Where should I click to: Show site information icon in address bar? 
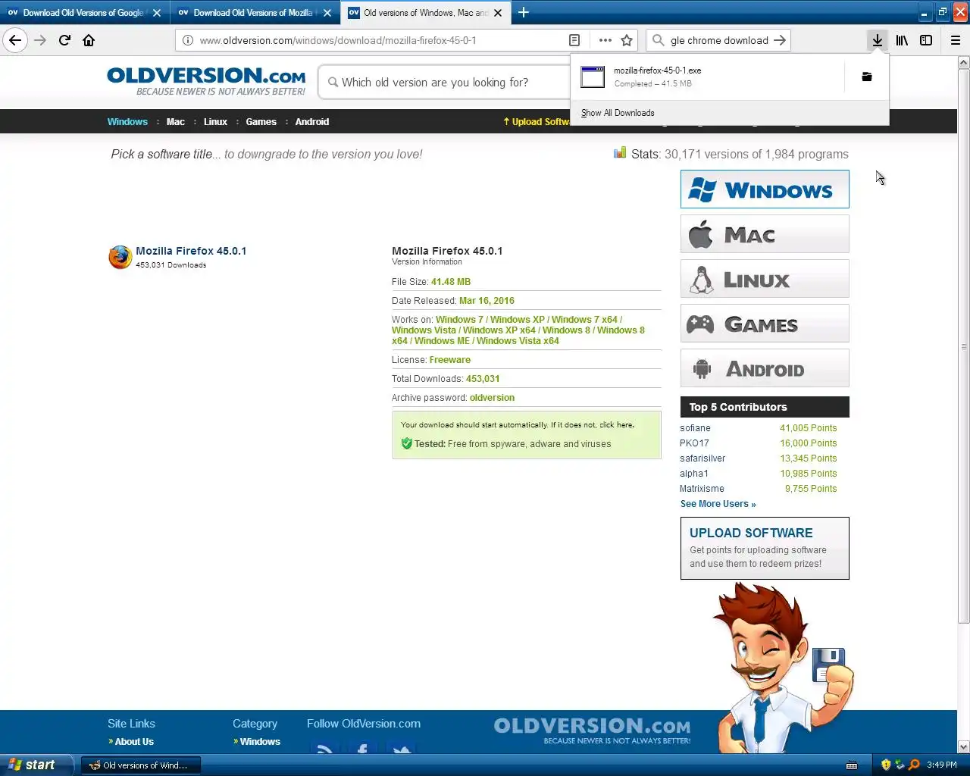pyautogui.click(x=187, y=40)
